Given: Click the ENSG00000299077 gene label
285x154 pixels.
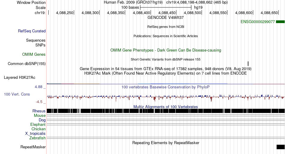Looking at the screenshot, I should pos(258,22).
